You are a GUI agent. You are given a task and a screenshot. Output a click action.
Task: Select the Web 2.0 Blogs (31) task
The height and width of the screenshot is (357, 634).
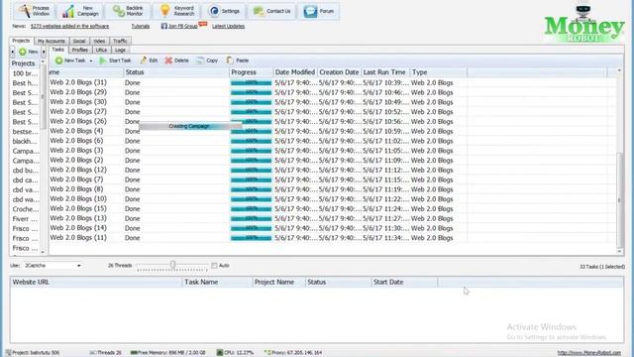pos(78,82)
